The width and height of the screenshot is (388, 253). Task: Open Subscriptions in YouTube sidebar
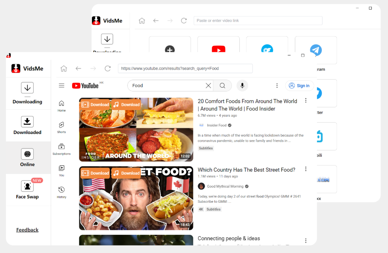click(61, 149)
